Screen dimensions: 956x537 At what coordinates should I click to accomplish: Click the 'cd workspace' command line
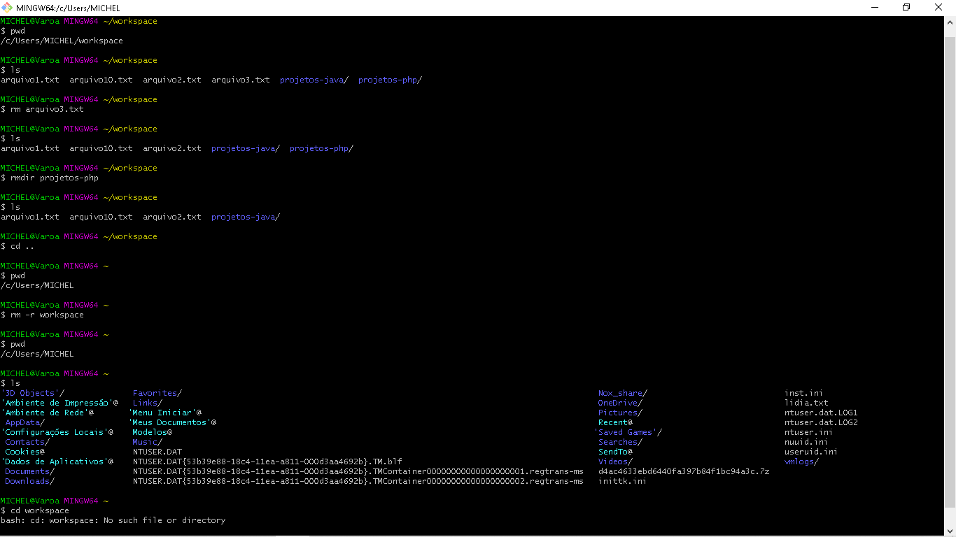point(35,510)
